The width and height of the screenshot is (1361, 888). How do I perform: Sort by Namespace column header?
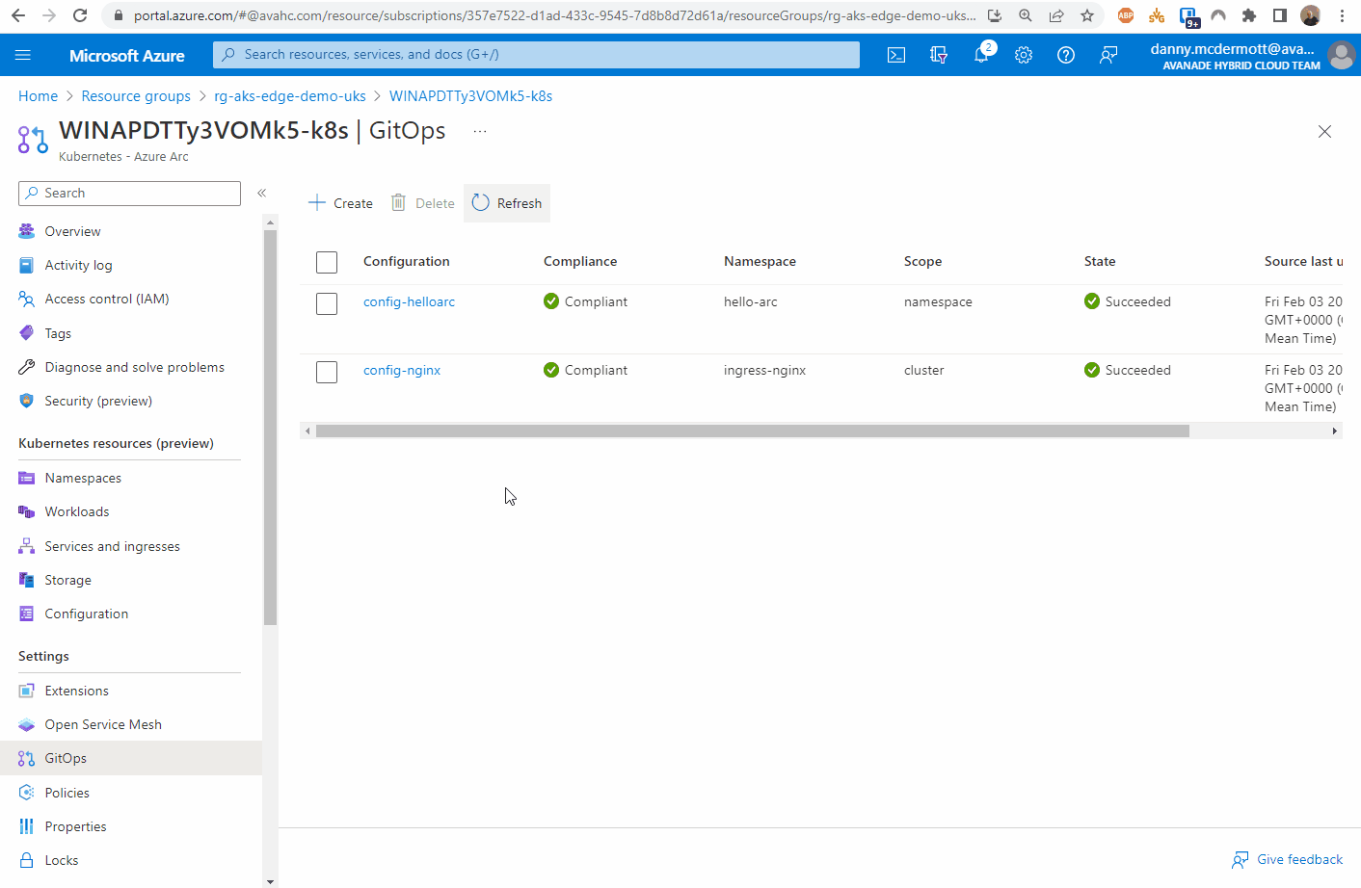(x=760, y=261)
